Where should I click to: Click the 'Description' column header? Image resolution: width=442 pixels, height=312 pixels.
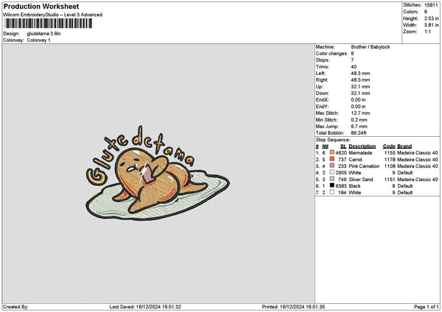pyautogui.click(x=362, y=146)
